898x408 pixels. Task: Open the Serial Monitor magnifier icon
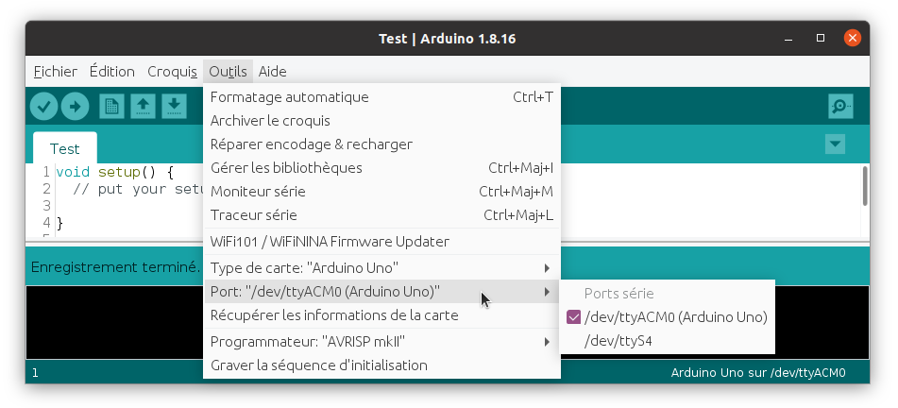point(840,107)
